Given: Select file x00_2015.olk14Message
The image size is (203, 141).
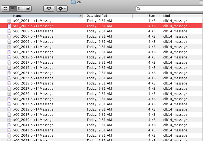Looking at the screenshot, I should point(101,57).
